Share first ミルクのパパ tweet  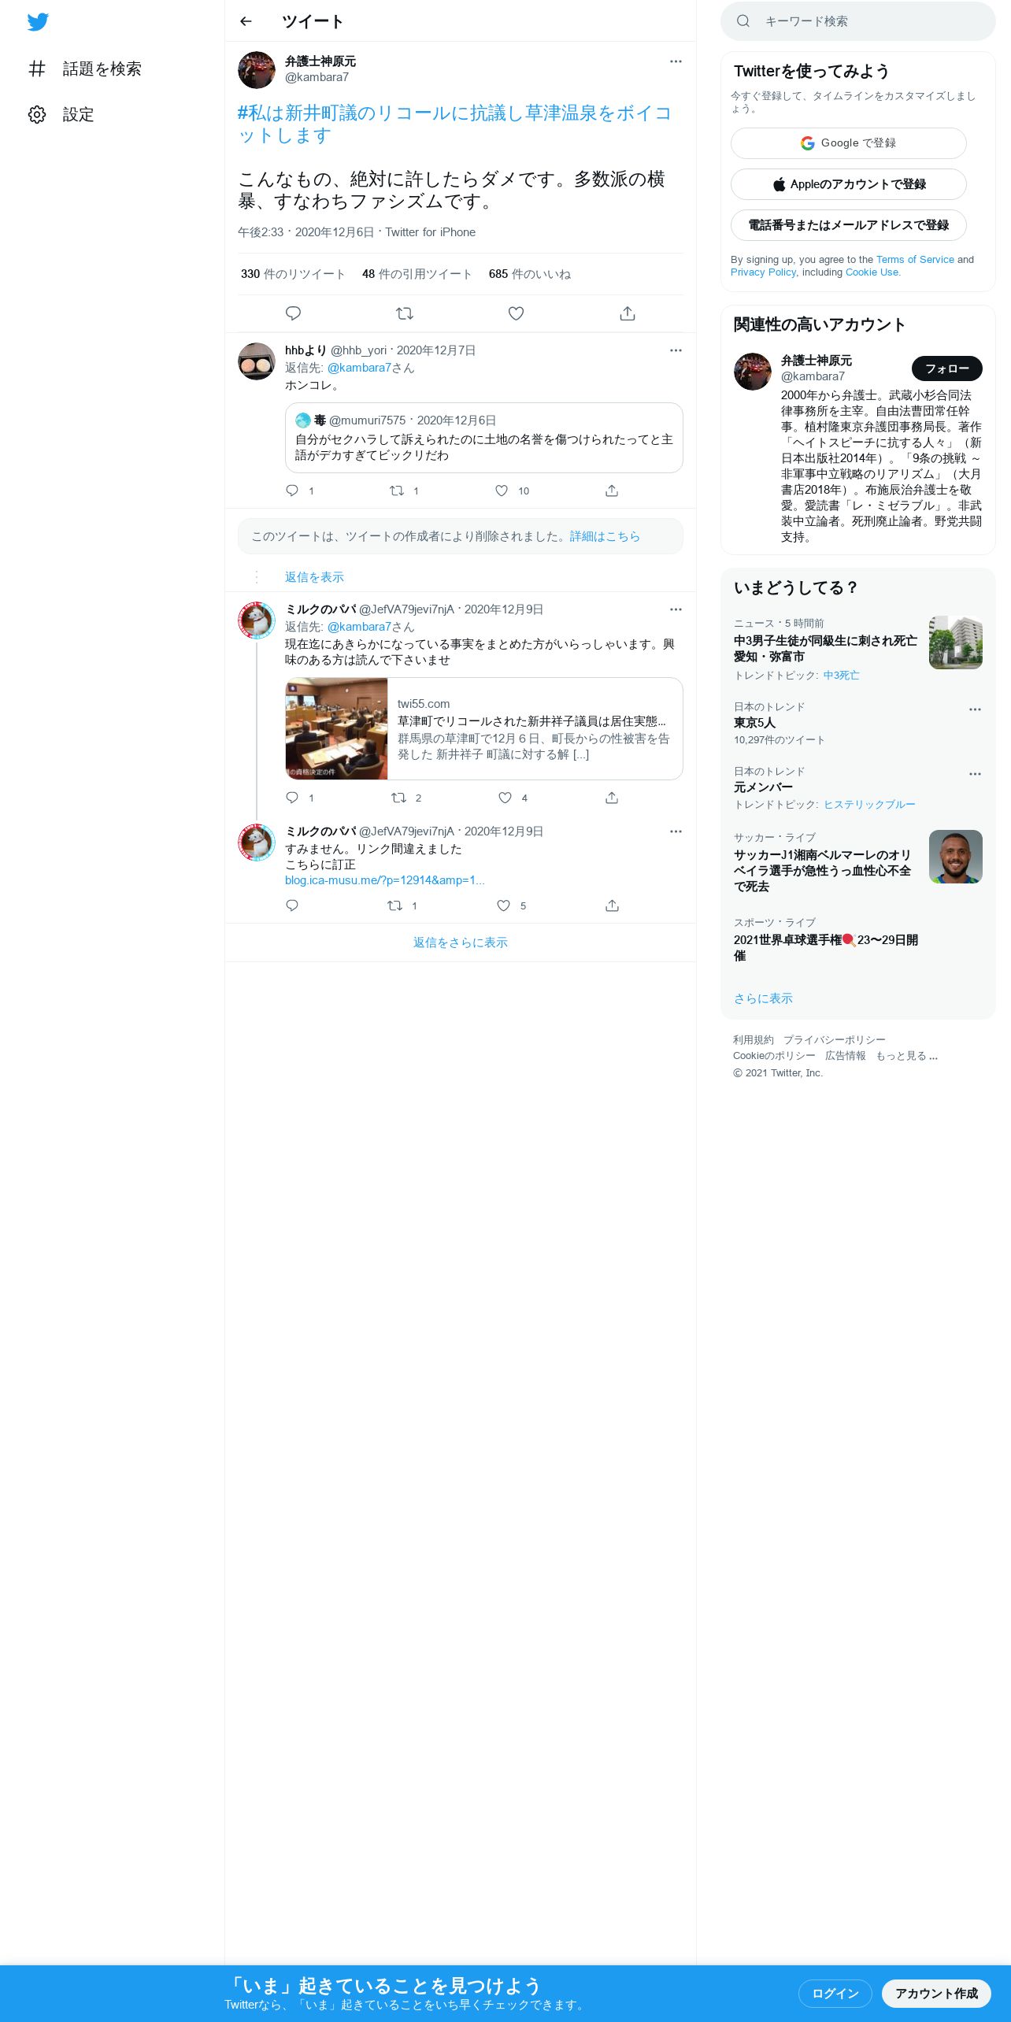coord(612,798)
